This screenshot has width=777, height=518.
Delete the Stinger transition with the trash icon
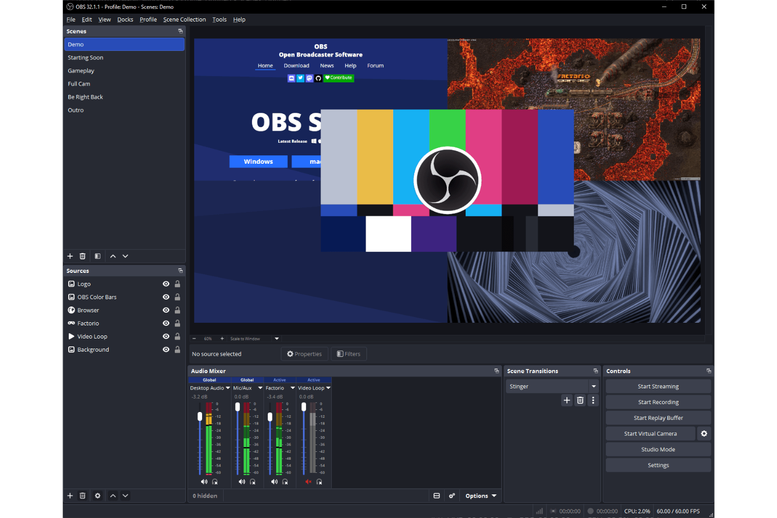pos(580,400)
